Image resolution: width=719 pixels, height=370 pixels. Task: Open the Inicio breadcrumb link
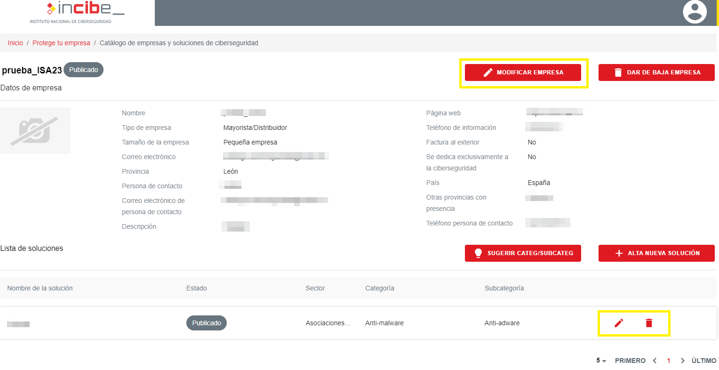click(x=15, y=43)
